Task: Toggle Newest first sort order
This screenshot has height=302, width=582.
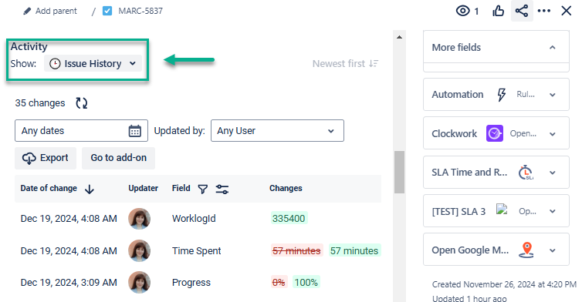Action: tap(345, 64)
